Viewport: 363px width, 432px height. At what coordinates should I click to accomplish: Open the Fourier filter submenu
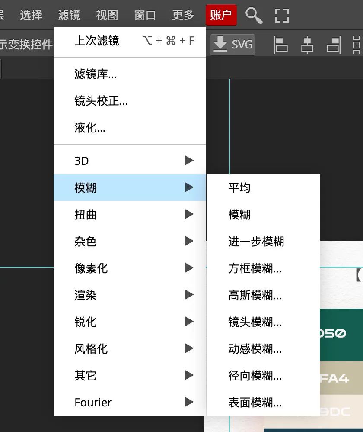click(130, 403)
